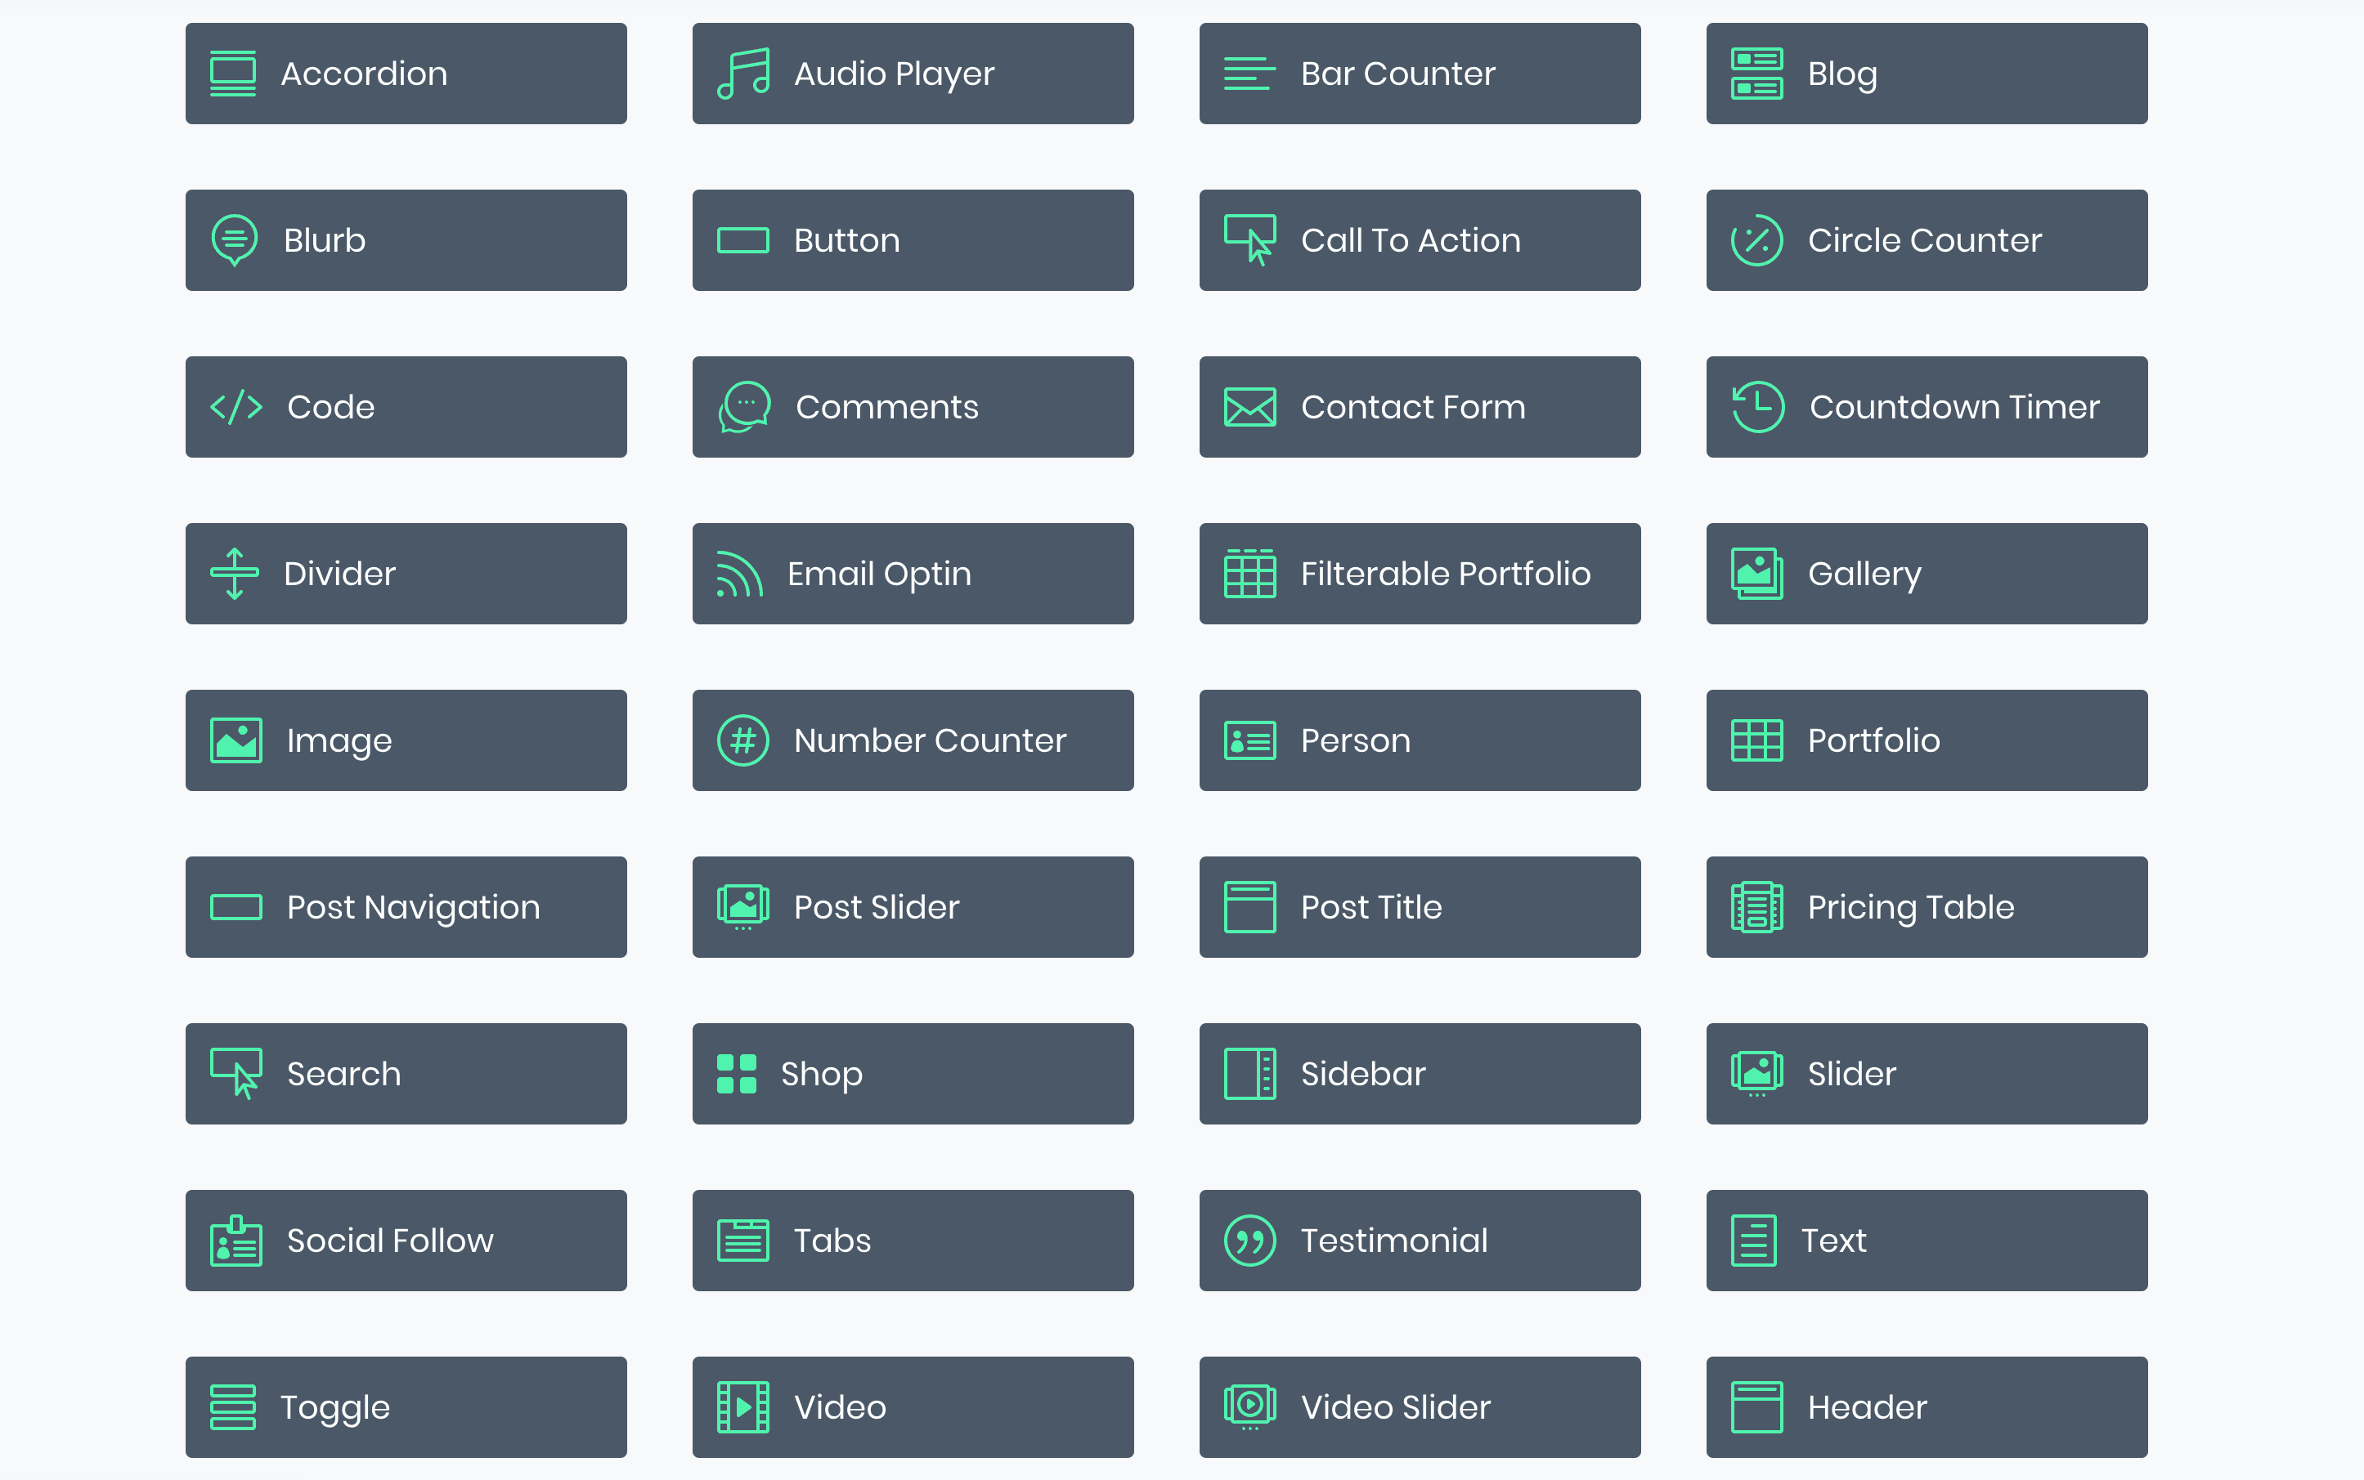Screen dimensions: 2364x1480
Task: Click the Social Follow widget
Action: [x=408, y=1240]
